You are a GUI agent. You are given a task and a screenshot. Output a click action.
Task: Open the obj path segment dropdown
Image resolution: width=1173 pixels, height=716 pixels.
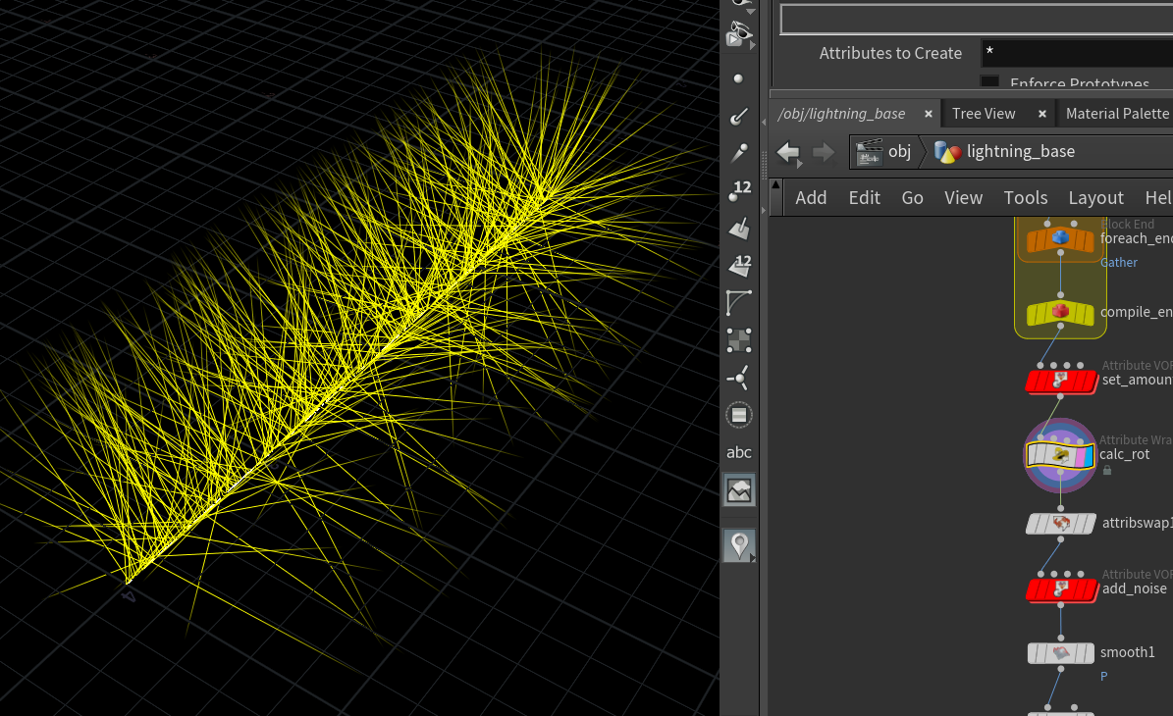885,152
